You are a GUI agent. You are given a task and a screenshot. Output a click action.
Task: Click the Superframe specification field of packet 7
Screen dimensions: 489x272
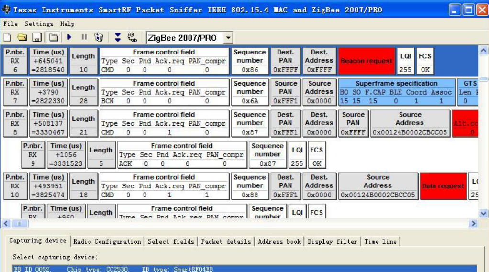click(396, 92)
